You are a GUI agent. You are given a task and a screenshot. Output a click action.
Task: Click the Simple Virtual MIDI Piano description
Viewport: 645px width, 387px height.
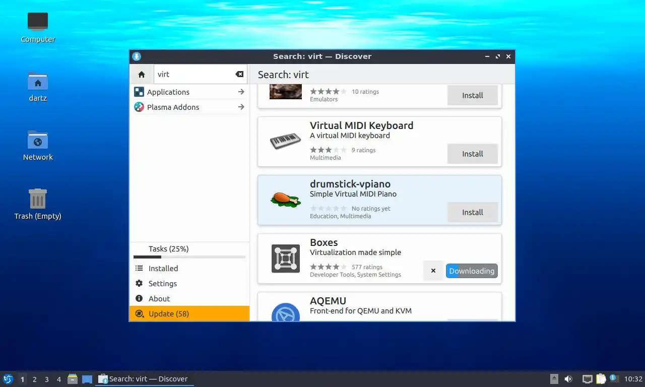(x=353, y=194)
